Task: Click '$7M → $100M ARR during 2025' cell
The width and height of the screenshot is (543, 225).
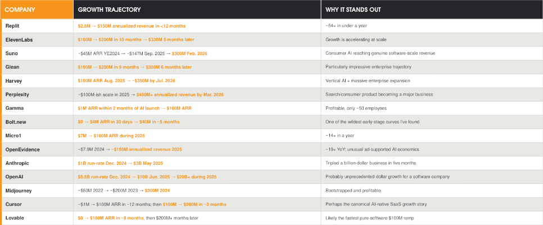Action: (197, 136)
